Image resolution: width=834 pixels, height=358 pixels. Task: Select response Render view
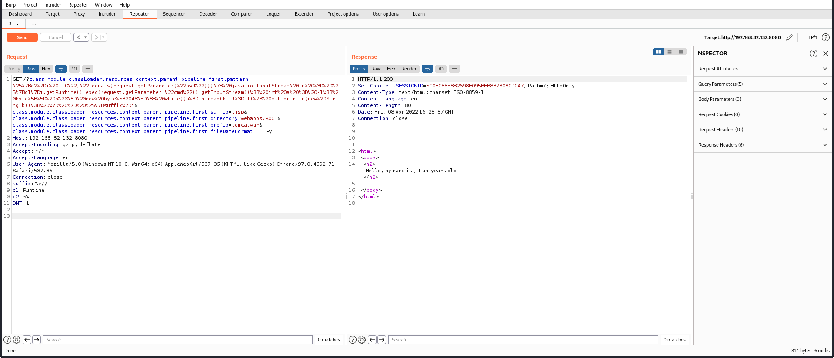[409, 69]
